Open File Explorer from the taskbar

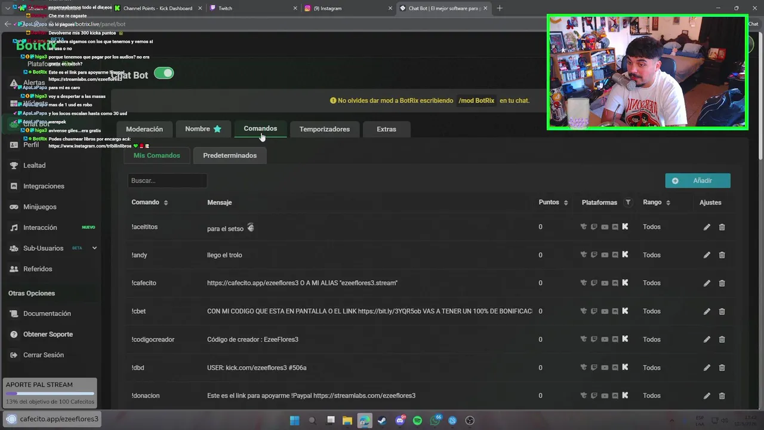347,420
